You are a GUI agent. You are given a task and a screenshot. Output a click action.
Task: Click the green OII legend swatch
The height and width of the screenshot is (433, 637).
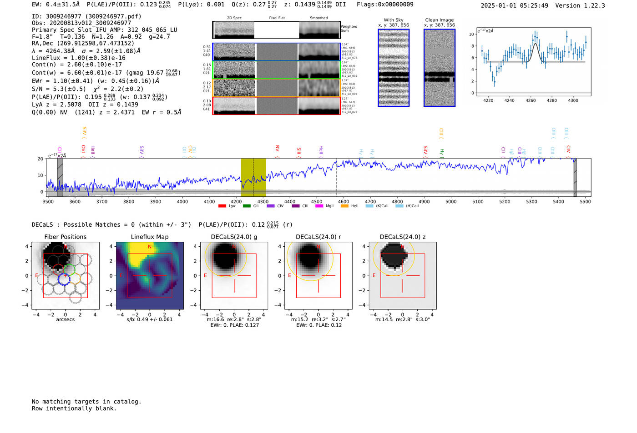coord(247,206)
